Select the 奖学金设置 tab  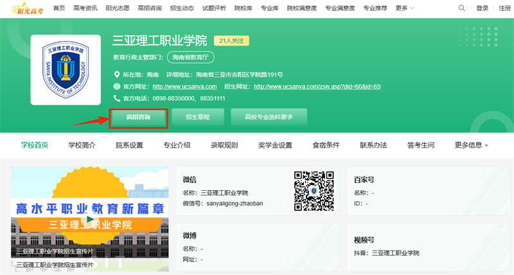click(275, 145)
